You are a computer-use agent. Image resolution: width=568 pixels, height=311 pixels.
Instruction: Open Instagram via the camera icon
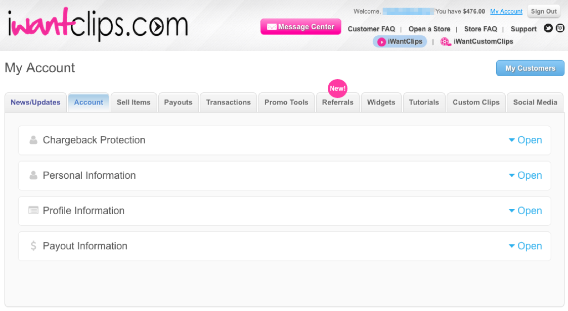560,28
